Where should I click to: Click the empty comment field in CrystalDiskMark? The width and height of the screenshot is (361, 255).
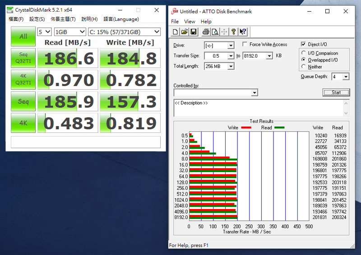pos(86,142)
